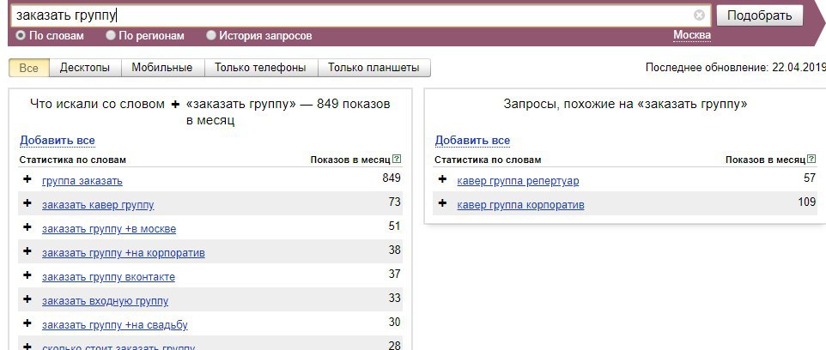Add 'заказать входную группу' with plus icon
The width and height of the screenshot is (826, 350).
pyautogui.click(x=27, y=299)
